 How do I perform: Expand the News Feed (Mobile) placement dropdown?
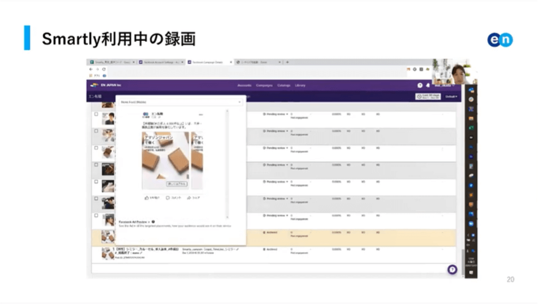[181, 102]
